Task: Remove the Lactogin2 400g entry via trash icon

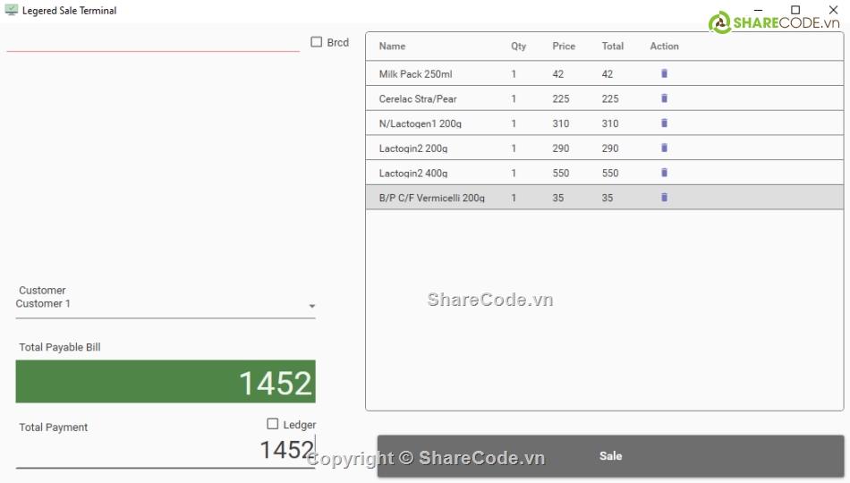Action: pos(664,173)
